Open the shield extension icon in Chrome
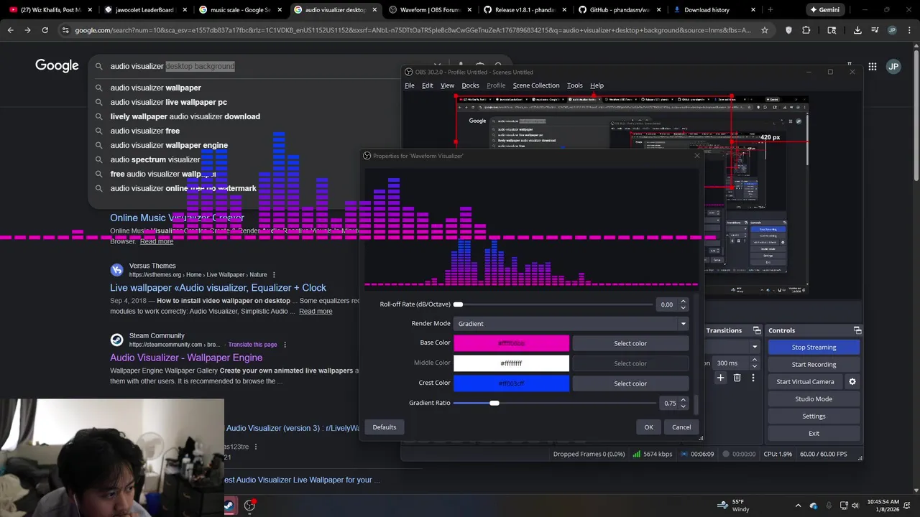Screen dimensions: 920x517 (788, 30)
